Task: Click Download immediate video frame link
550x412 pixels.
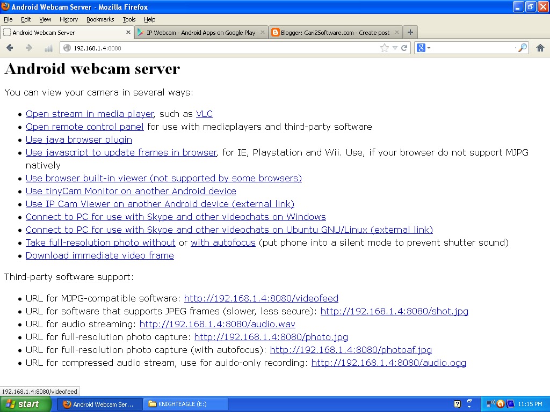Action: pyautogui.click(x=99, y=255)
